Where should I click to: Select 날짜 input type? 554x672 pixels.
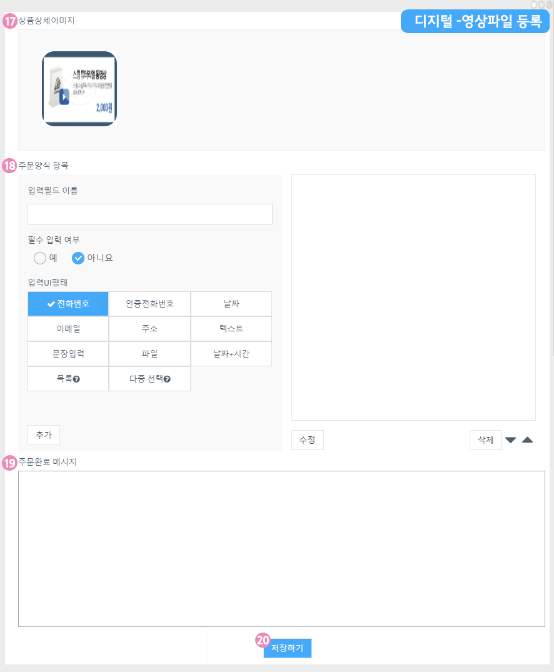pyautogui.click(x=231, y=304)
